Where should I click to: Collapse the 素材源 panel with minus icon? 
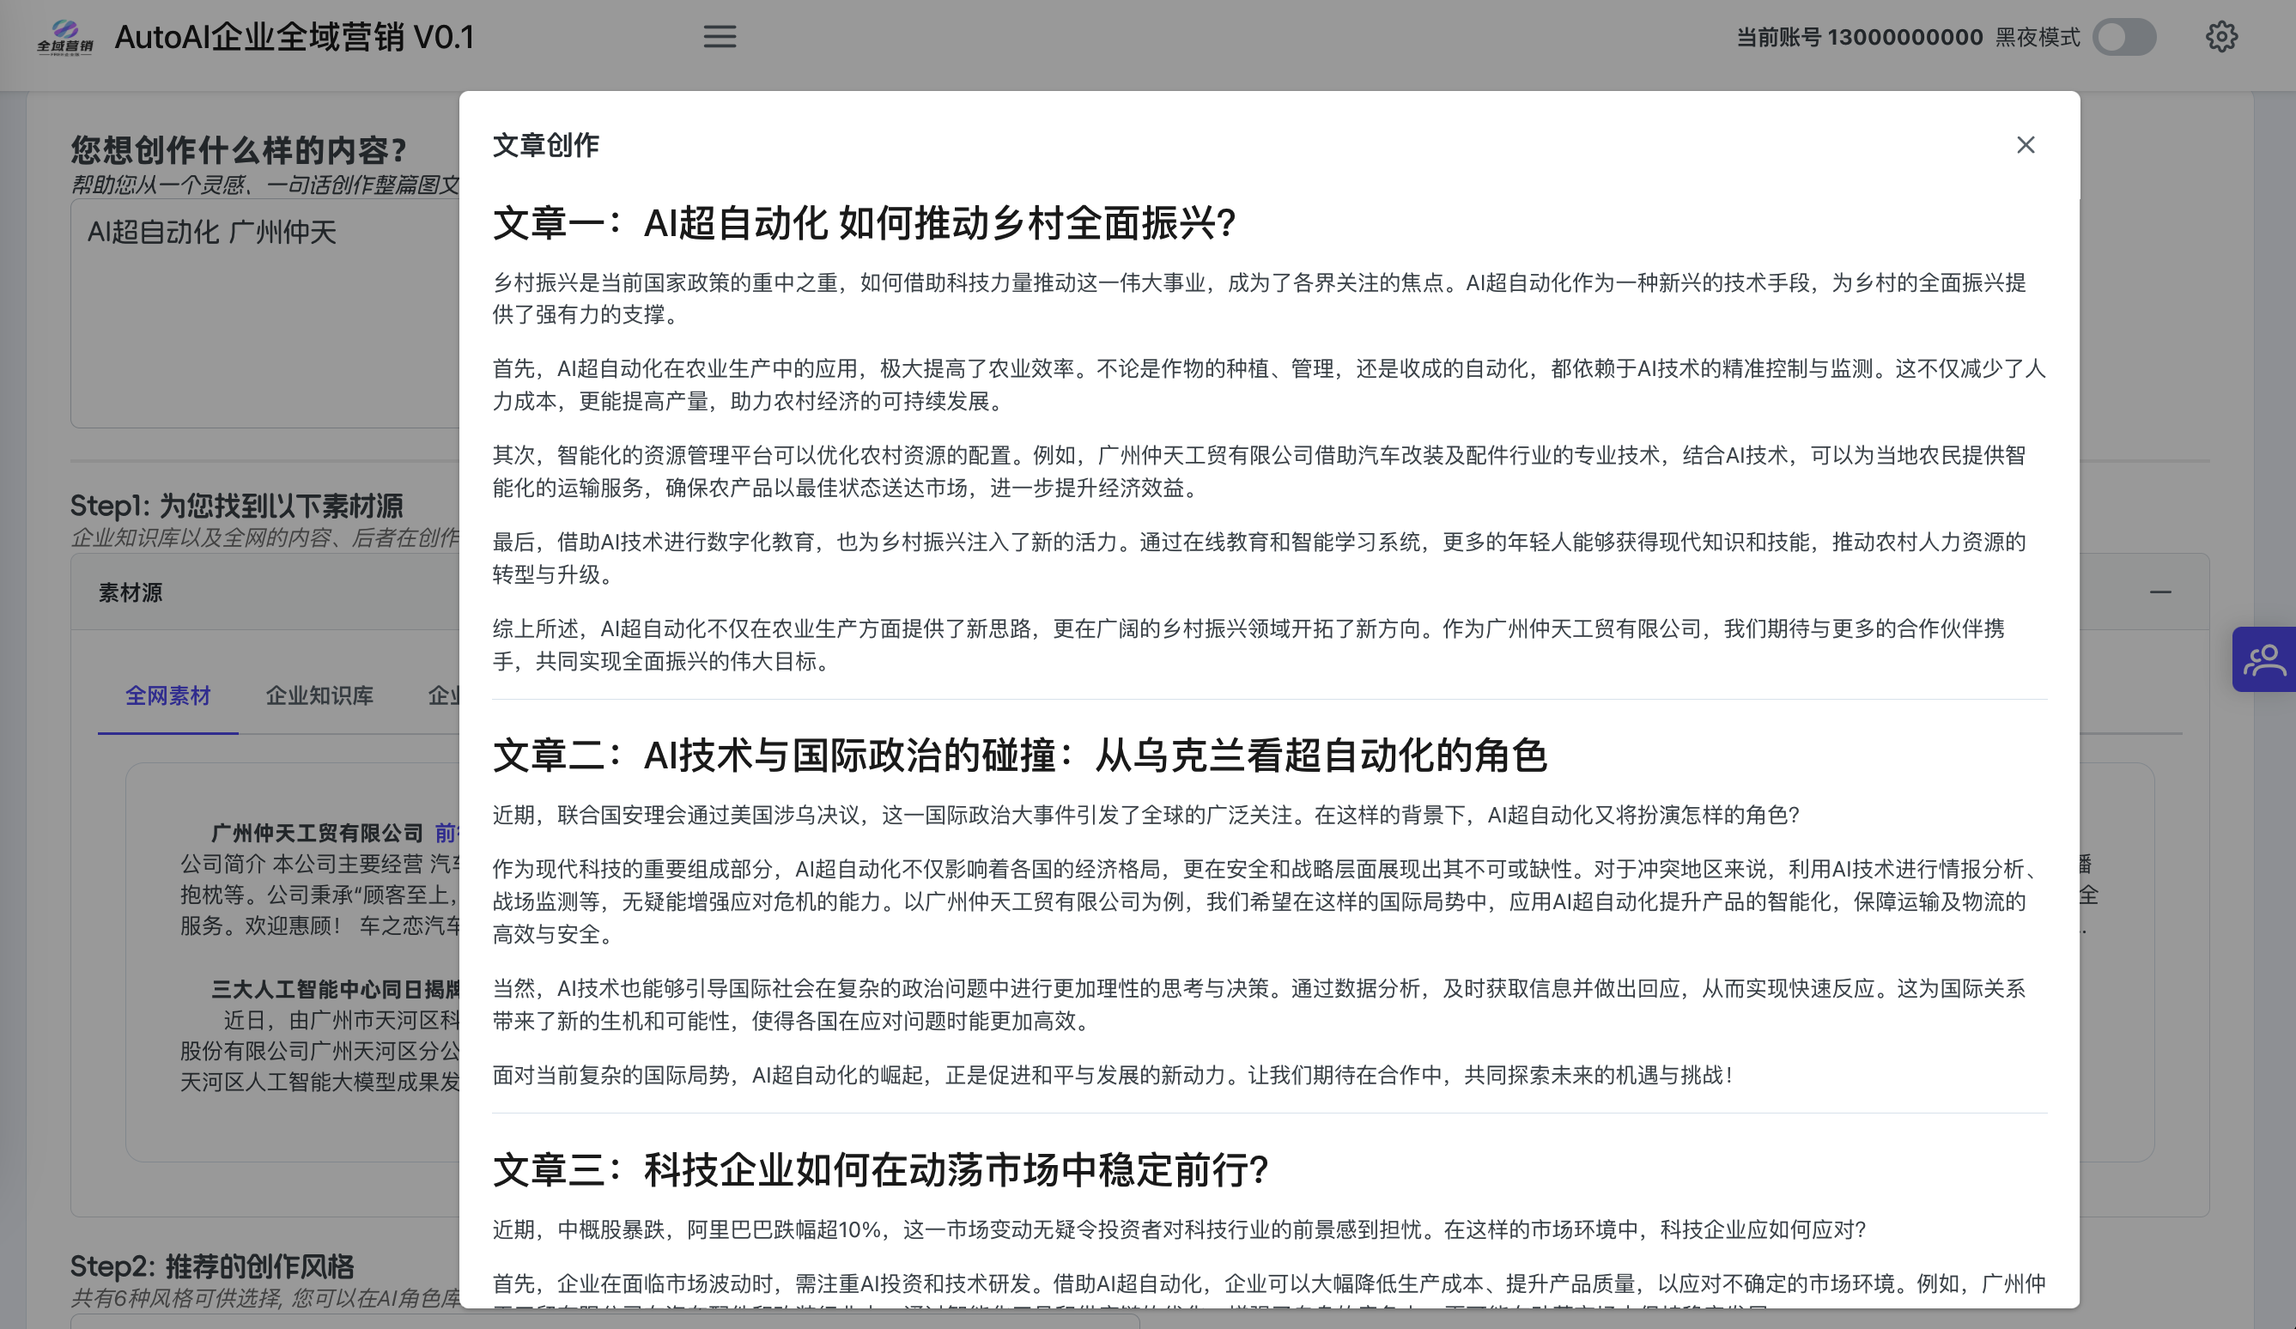point(2160,592)
